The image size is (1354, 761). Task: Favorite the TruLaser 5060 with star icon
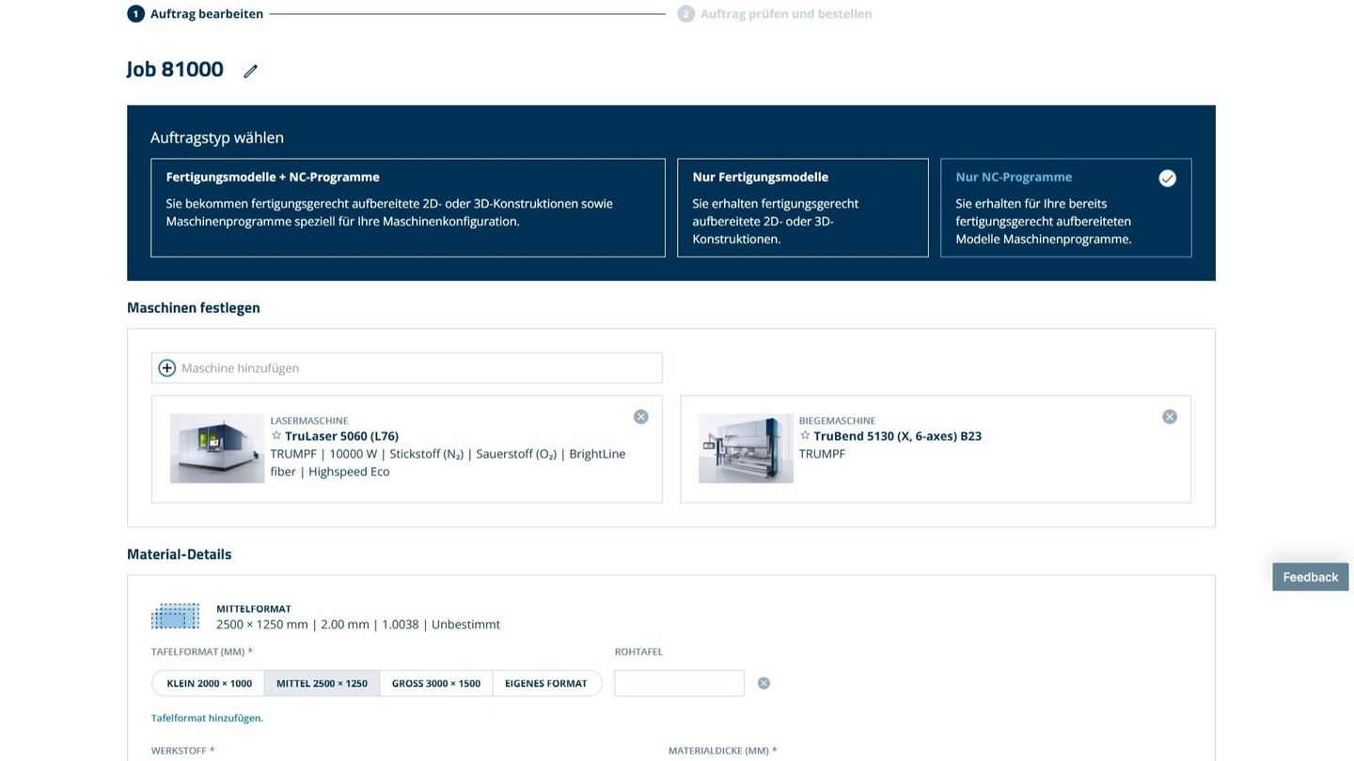tap(276, 436)
